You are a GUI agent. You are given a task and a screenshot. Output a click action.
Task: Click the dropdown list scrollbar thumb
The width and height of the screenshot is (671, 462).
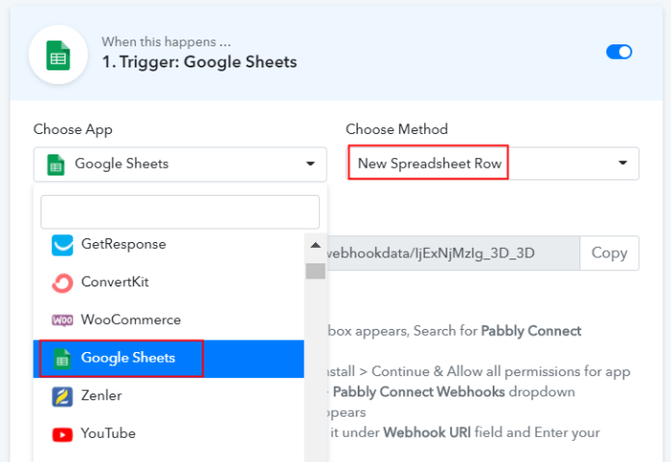(x=315, y=271)
